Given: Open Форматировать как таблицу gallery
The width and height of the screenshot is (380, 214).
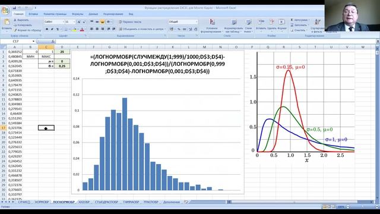Looking at the screenshot, I should 233,26.
